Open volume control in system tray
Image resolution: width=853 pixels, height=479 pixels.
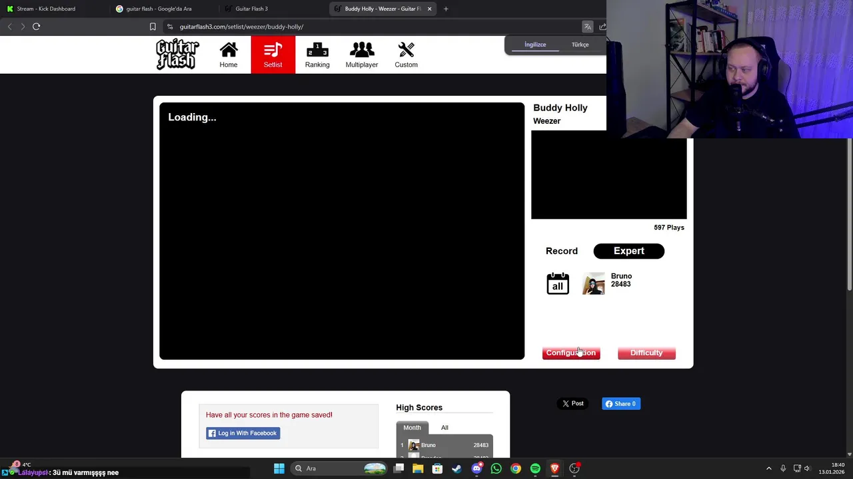807,468
